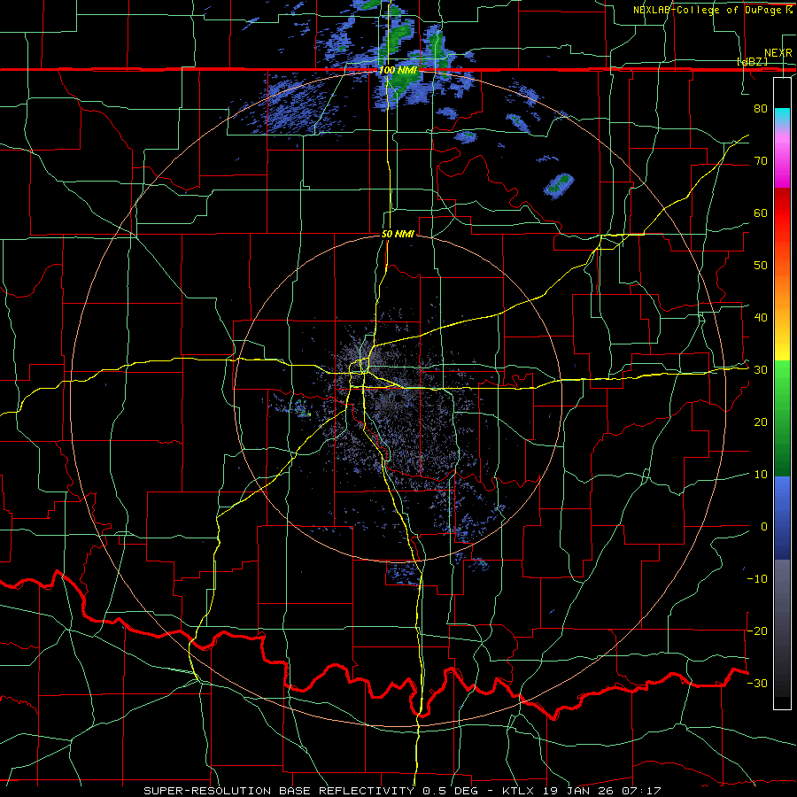Click the NEXR label at upper right
Screen dimensions: 797x797
(x=778, y=53)
